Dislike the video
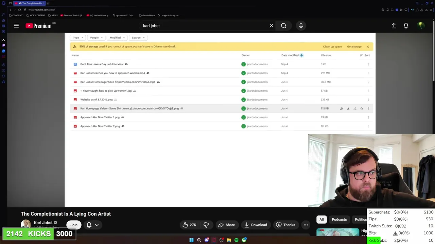The width and height of the screenshot is (435, 244). (x=206, y=225)
